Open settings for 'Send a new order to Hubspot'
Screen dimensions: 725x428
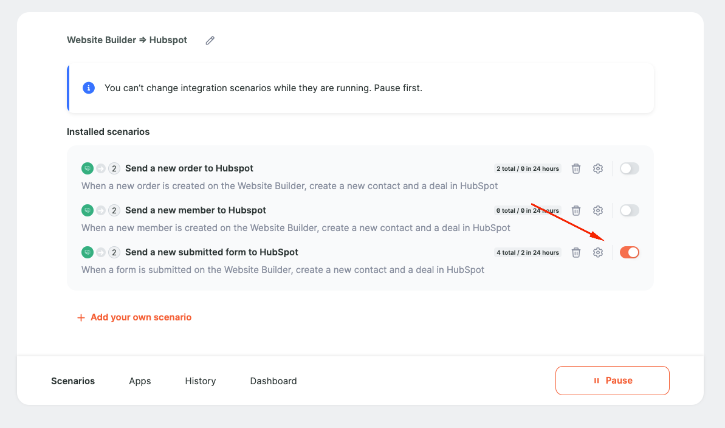(598, 168)
